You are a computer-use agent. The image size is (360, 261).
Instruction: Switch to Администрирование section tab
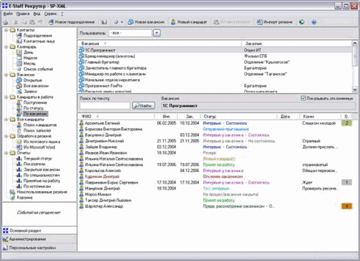tap(39, 239)
